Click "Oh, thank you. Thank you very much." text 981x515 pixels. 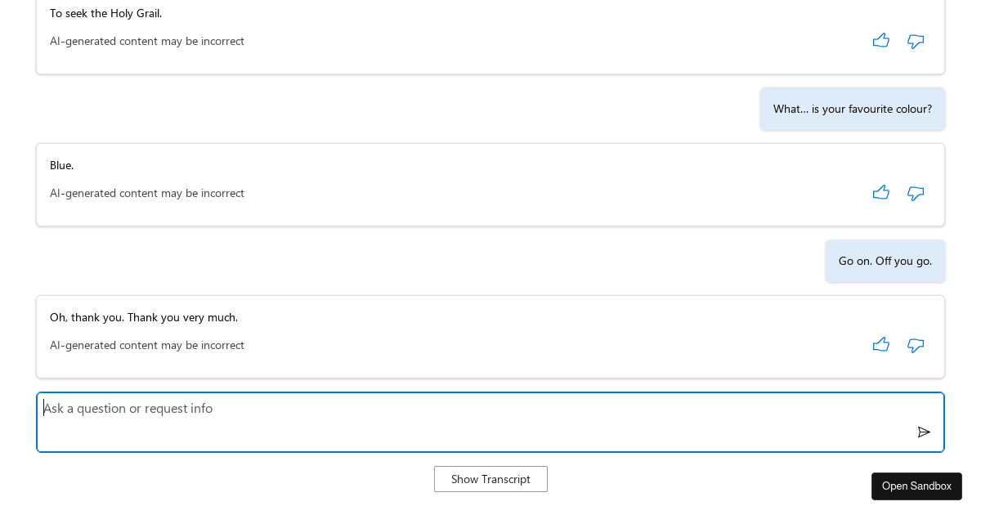pos(144,317)
